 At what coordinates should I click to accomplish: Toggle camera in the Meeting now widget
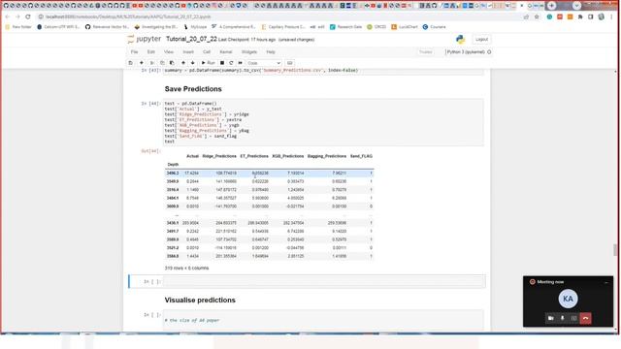550,318
